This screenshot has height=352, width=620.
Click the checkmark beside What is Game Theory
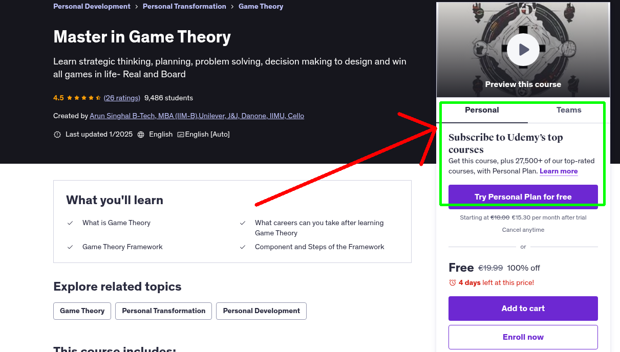(x=70, y=223)
